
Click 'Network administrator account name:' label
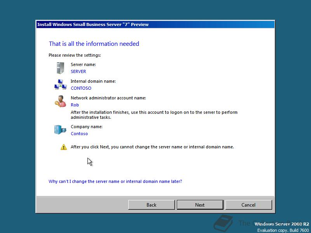coord(108,98)
